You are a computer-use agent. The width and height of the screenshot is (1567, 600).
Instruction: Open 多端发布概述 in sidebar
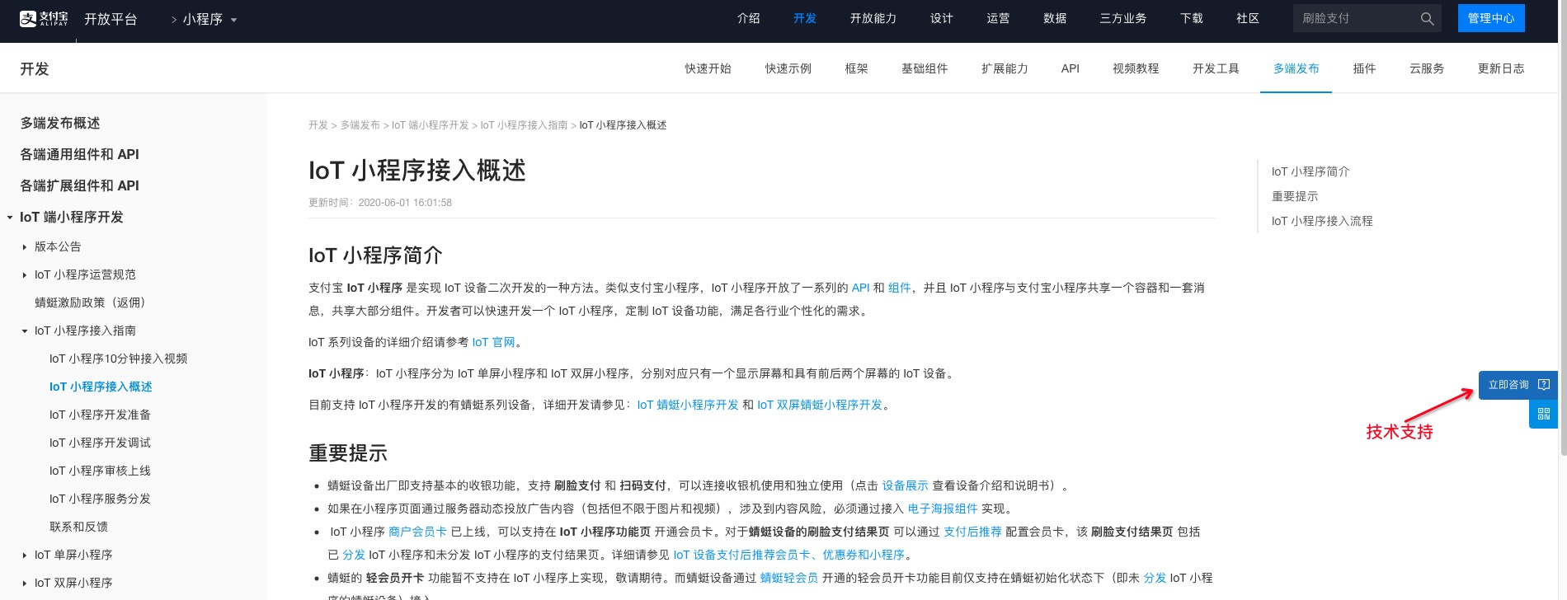tap(60, 124)
